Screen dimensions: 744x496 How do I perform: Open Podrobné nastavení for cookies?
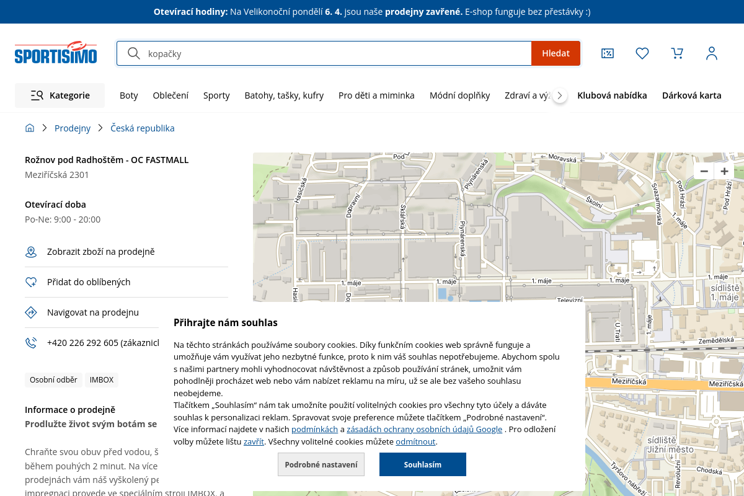click(x=321, y=464)
